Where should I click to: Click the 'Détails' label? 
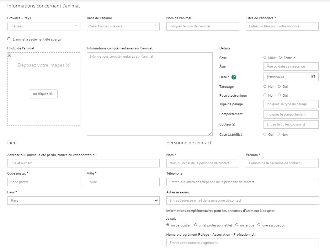coord(225,48)
